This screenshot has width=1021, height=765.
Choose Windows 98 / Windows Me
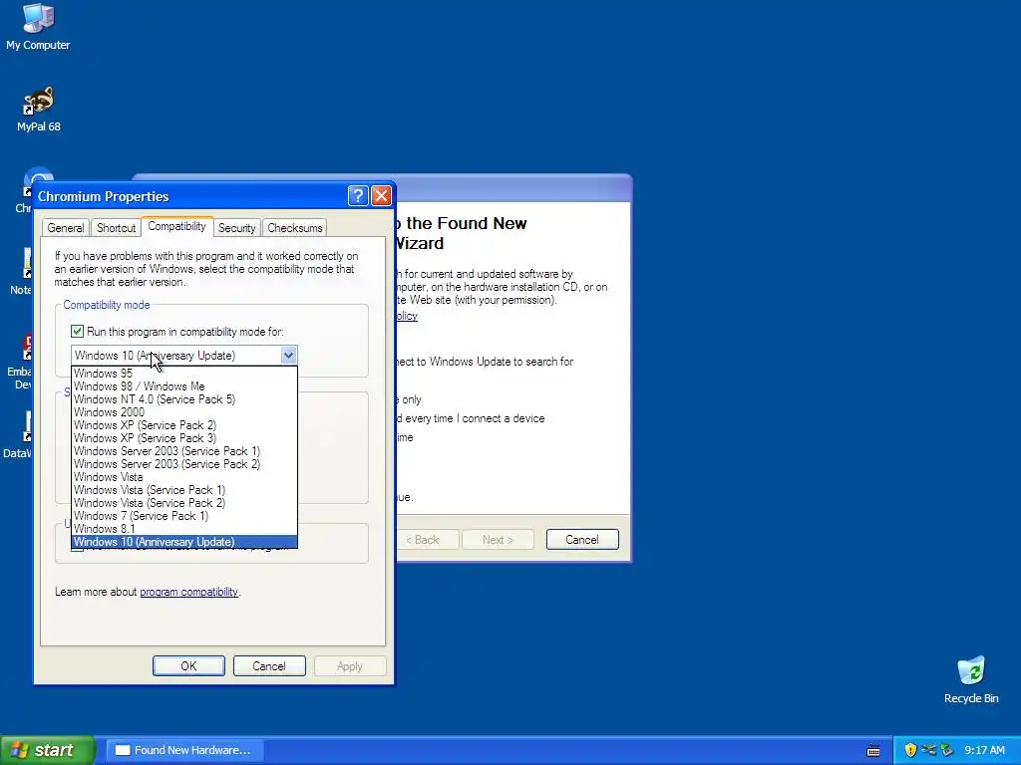pyautogui.click(x=184, y=386)
